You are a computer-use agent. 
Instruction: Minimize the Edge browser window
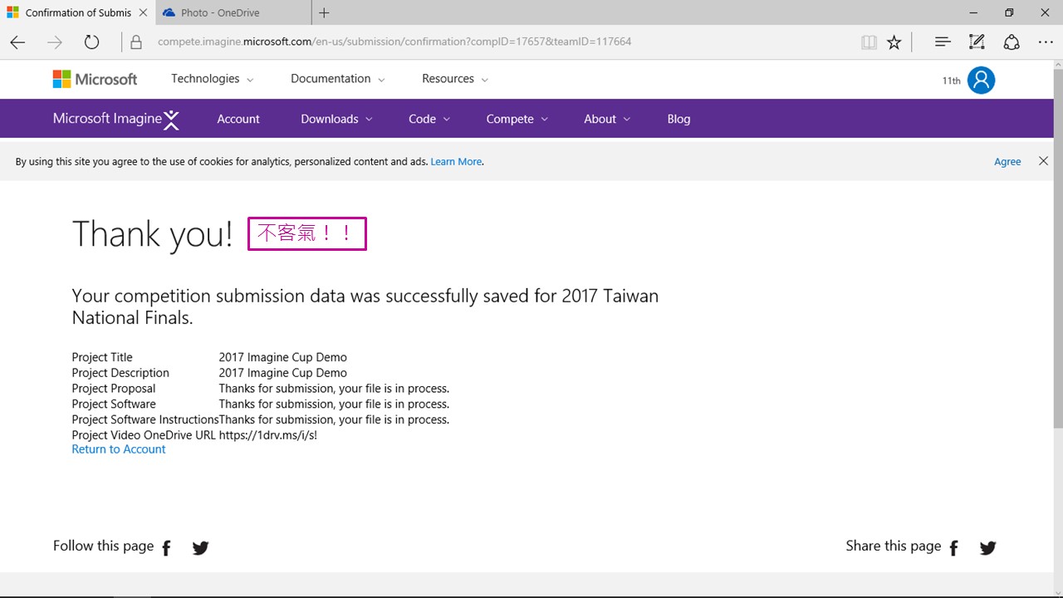coord(973,12)
